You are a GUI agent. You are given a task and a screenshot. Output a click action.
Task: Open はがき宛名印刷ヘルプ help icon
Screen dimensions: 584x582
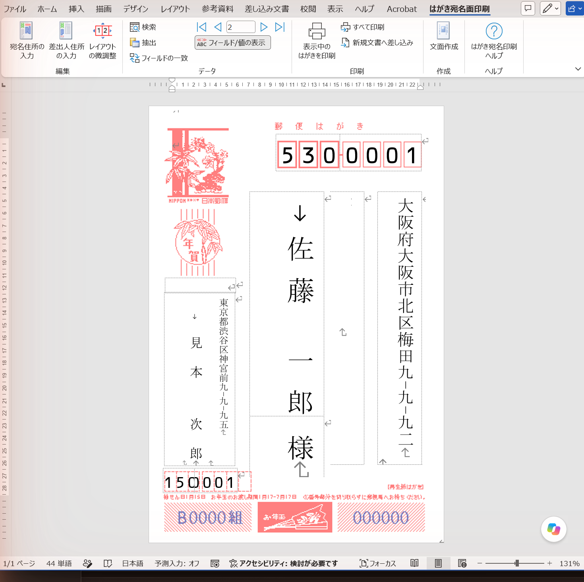click(x=494, y=31)
